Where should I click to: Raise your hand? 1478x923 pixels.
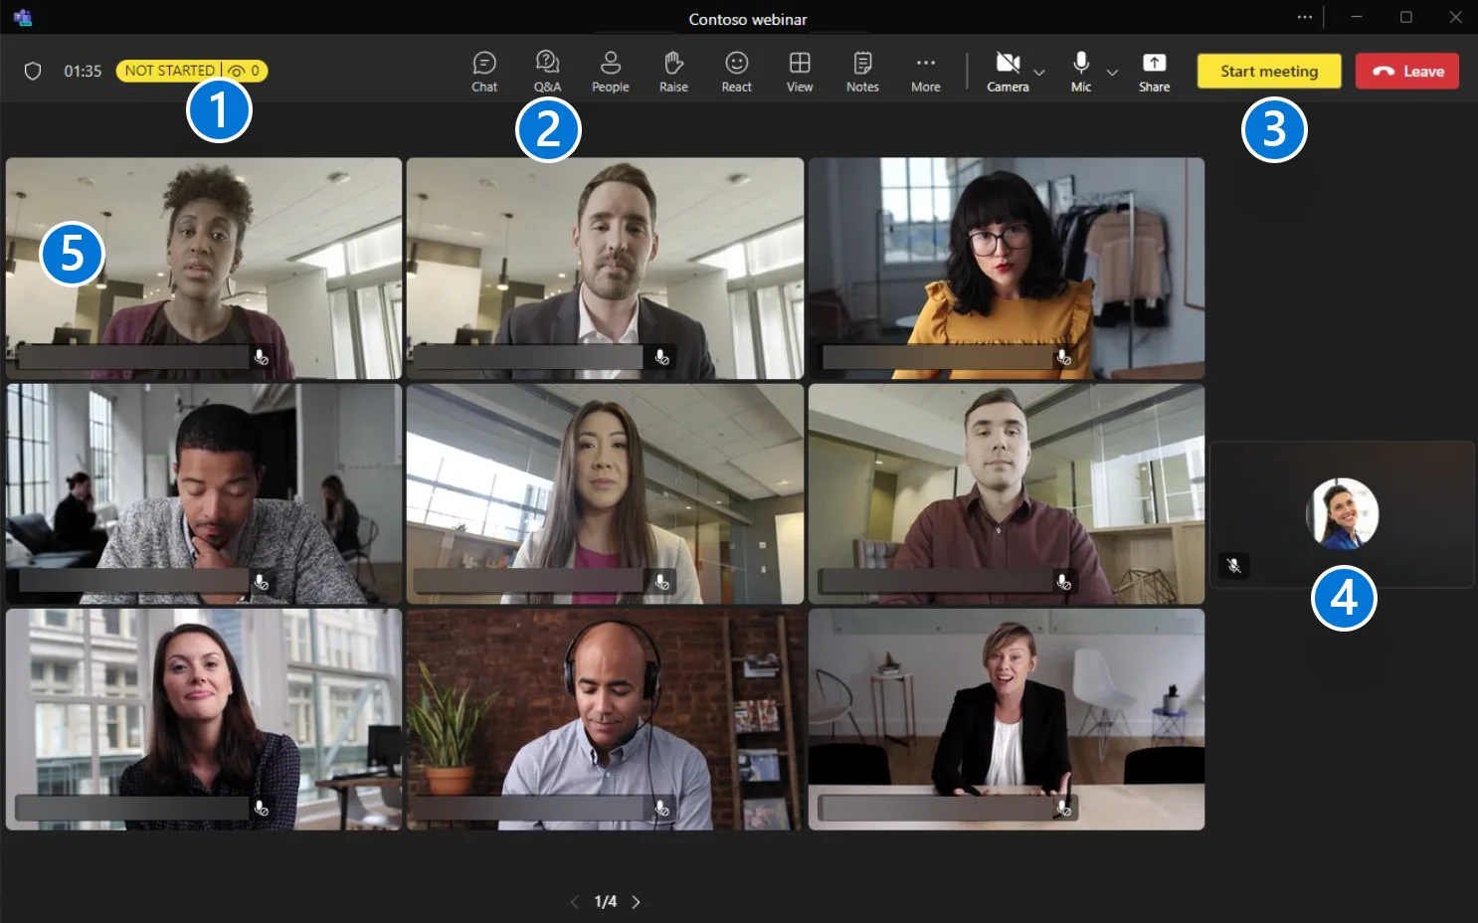point(673,72)
